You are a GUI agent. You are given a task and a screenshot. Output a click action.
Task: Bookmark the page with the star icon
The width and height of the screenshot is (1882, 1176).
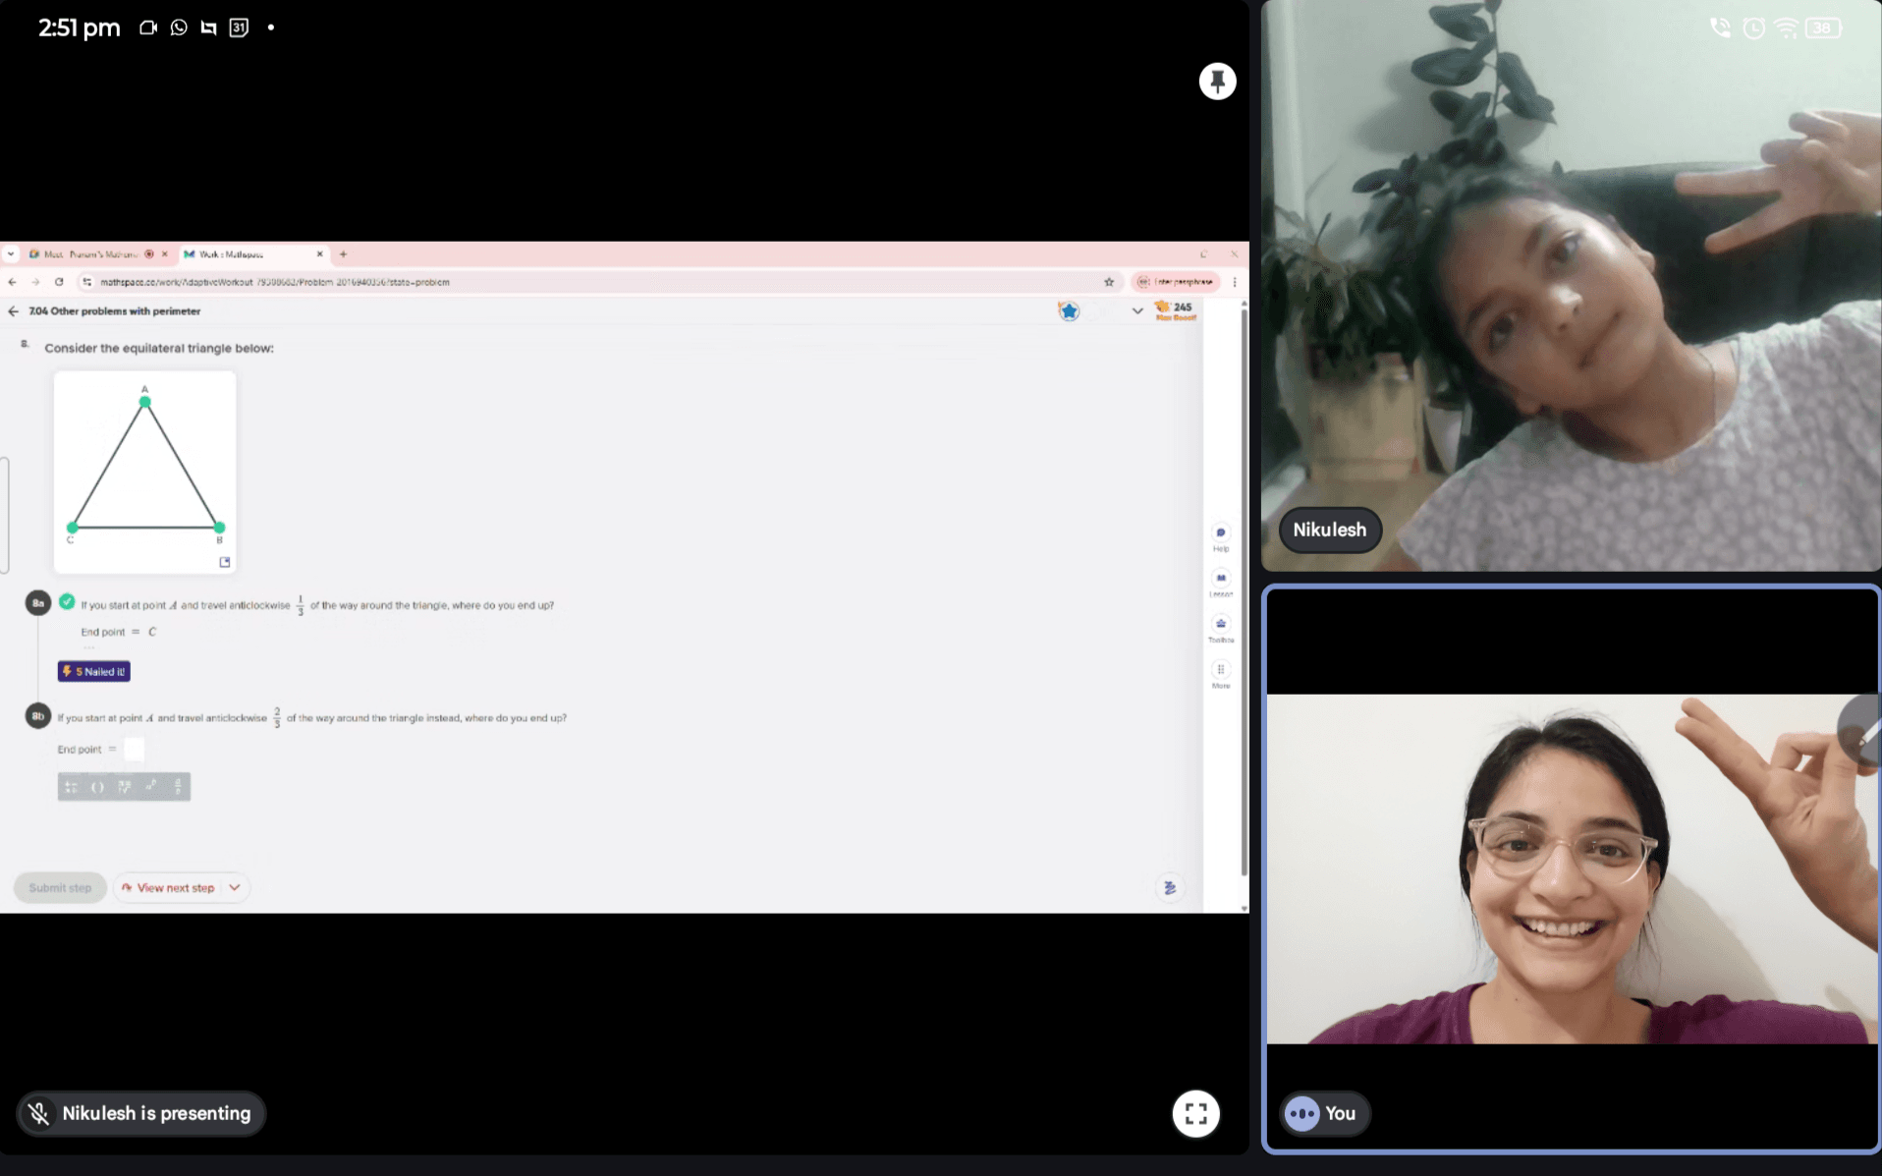[1109, 282]
